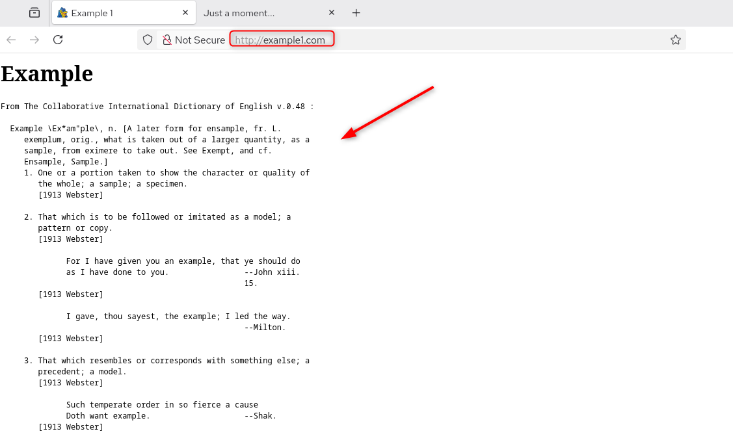Click the quote 'I gave, thou sayest, the example'
This screenshot has width=733, height=440.
(179, 317)
